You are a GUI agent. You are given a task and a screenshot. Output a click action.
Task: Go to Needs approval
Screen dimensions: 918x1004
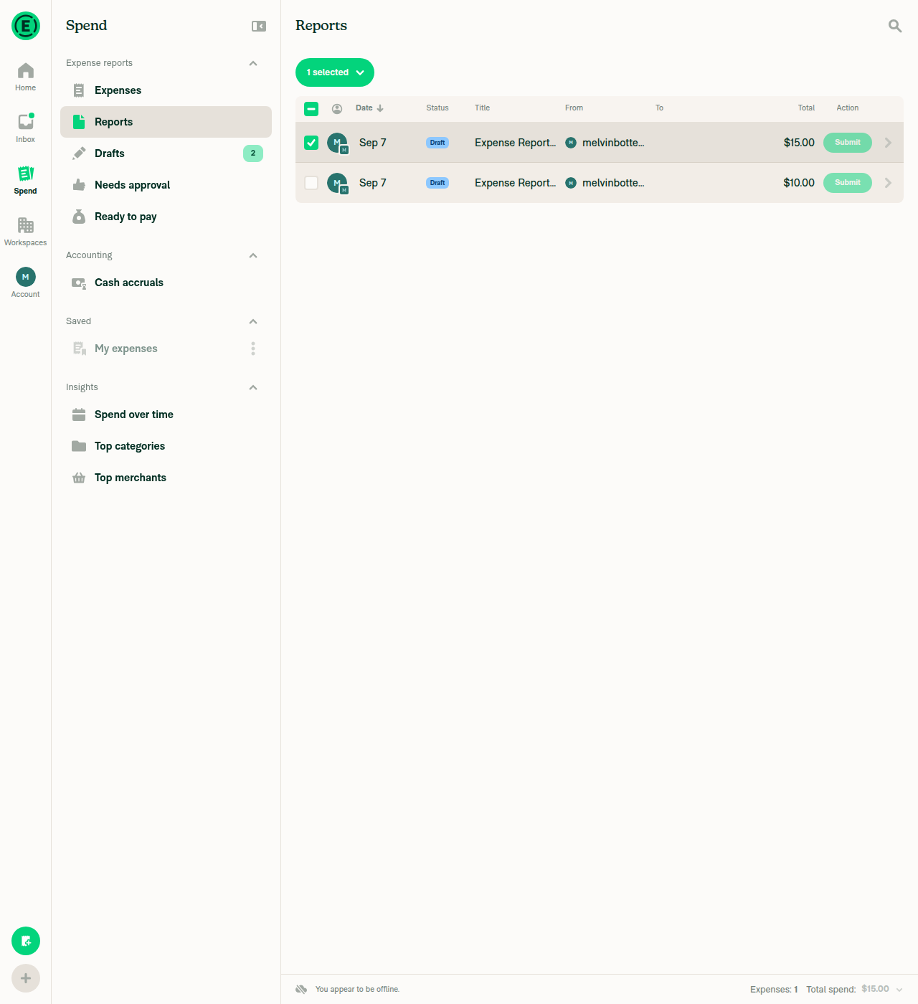pyautogui.click(x=166, y=185)
